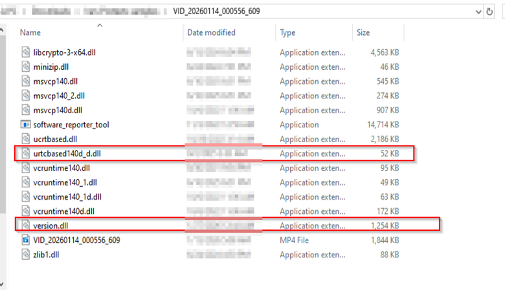Viewport: 505px width, 298px height.
Task: Select the version.dll file icon
Action: pos(26,226)
